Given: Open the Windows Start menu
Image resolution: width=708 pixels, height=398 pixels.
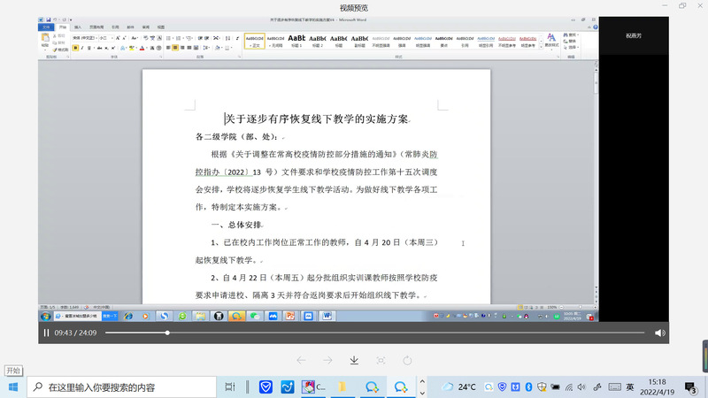Looking at the screenshot, I should (x=13, y=387).
